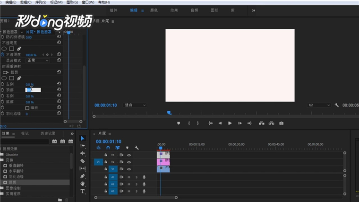Open the 序列(S) menu
The width and height of the screenshot is (359, 202).
click(41, 2)
